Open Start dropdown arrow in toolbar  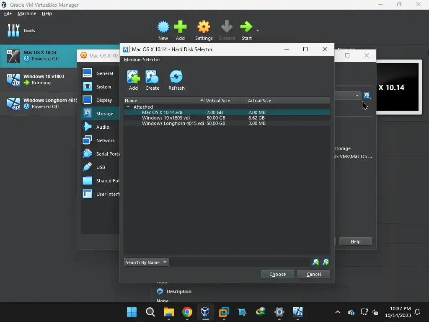[x=258, y=30]
